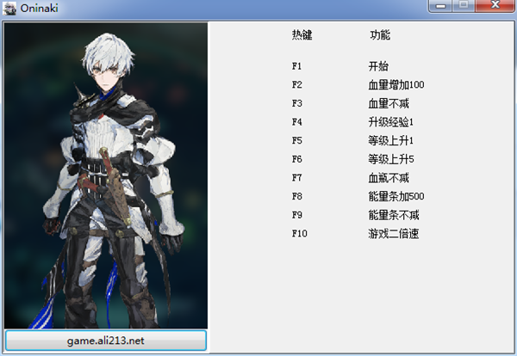Select the 能量条加500 function entry

(x=396, y=196)
